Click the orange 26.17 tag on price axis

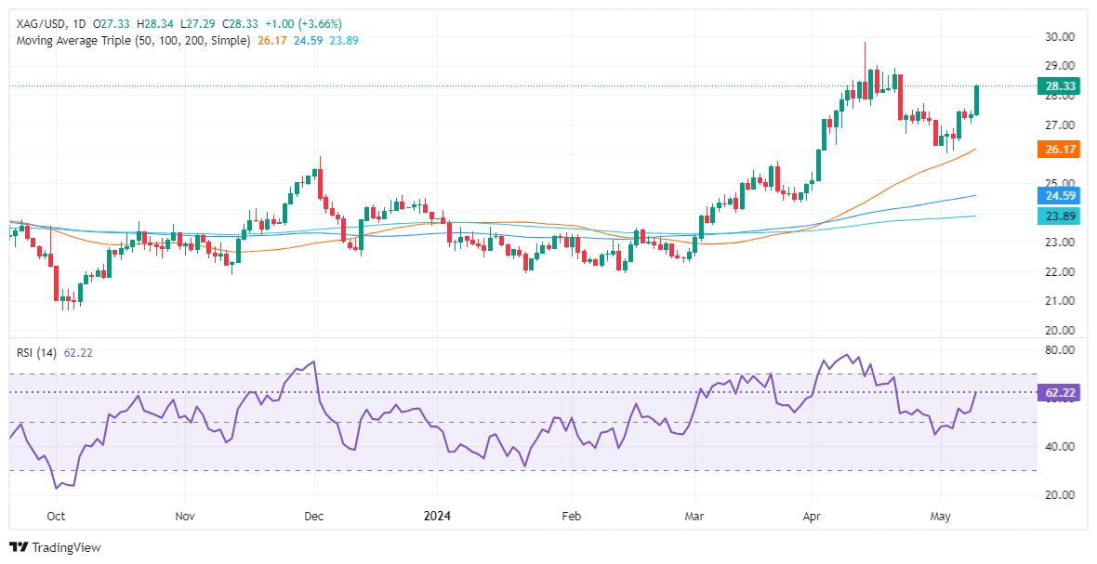pos(1059,149)
